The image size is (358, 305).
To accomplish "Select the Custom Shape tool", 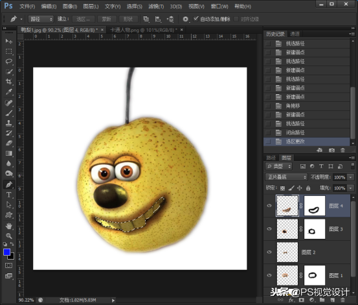I will [8, 215].
